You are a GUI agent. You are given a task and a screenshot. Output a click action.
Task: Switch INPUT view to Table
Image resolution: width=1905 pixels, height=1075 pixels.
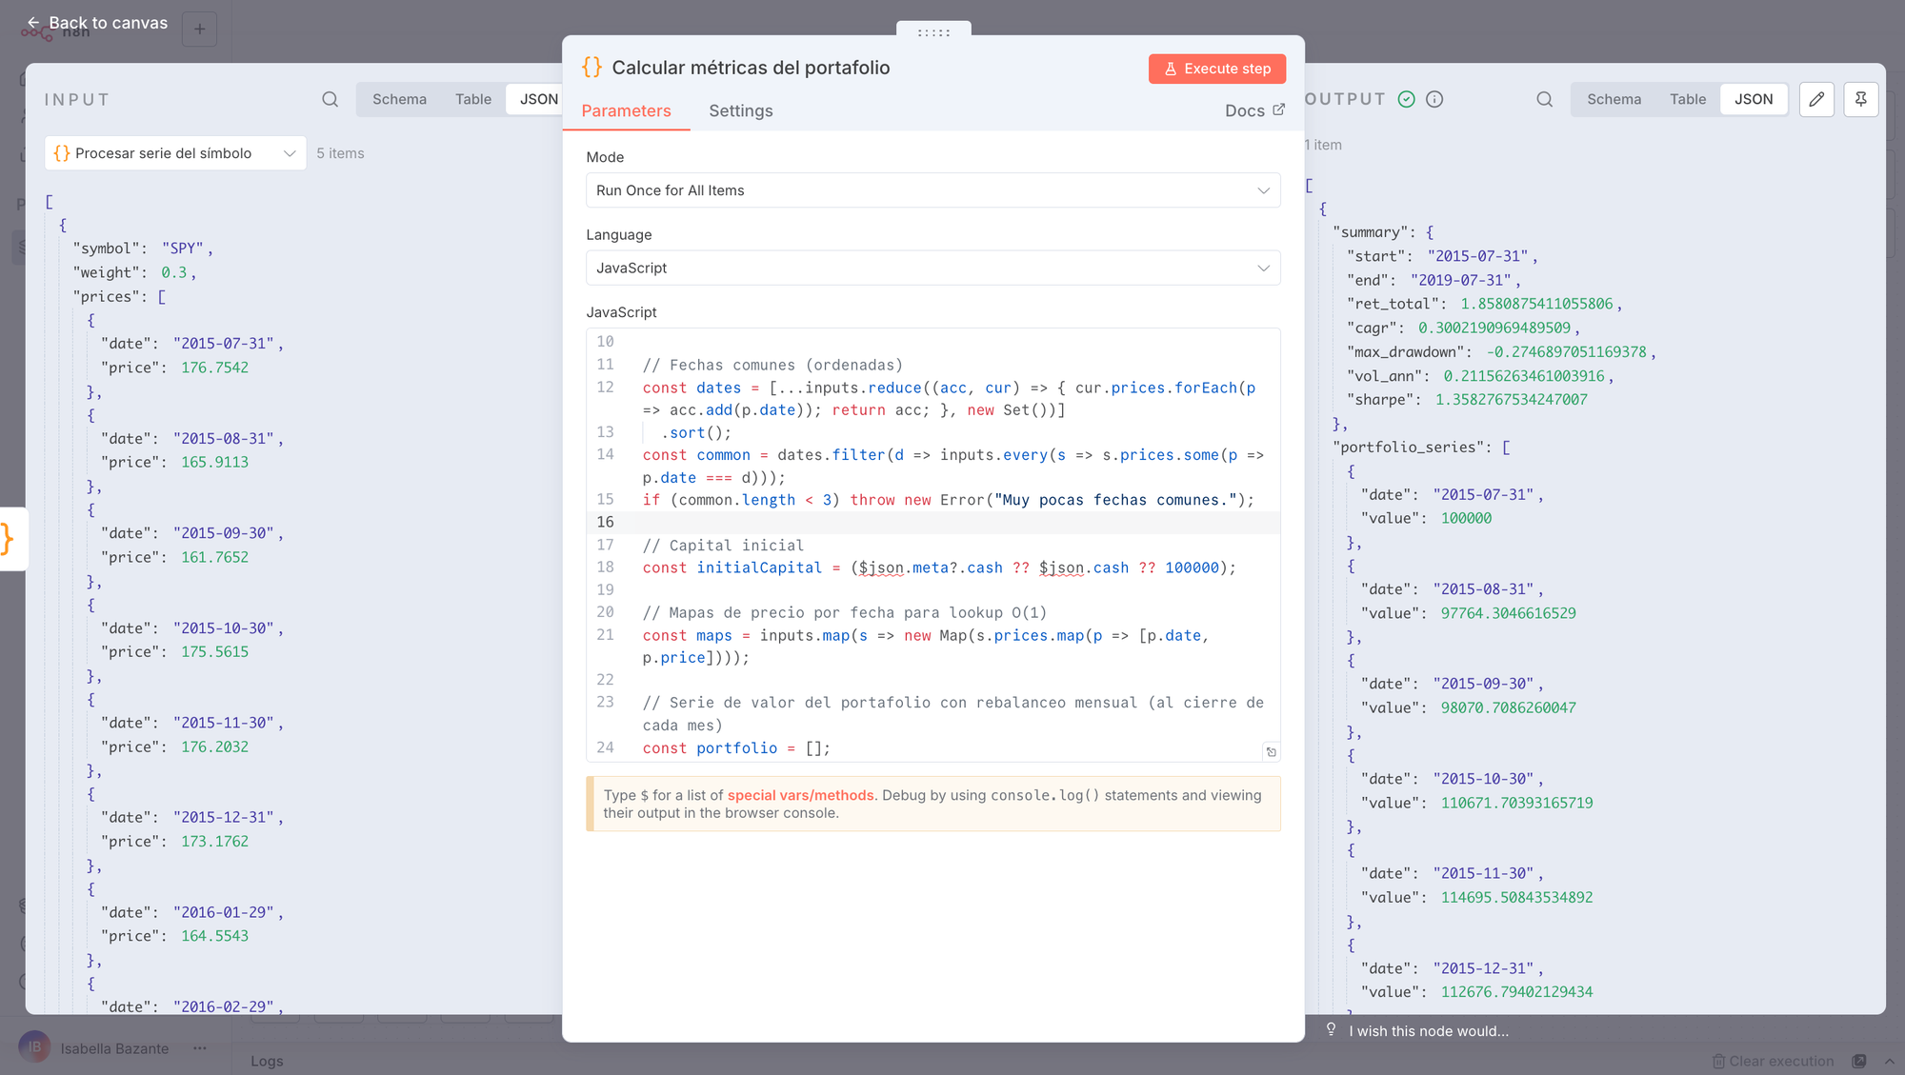click(x=472, y=99)
